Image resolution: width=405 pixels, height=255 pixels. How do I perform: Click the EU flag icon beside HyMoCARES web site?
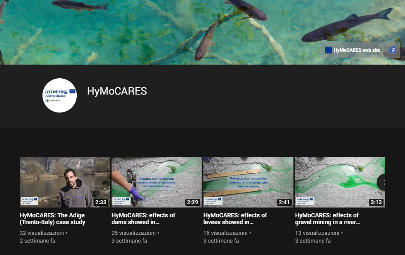pyautogui.click(x=328, y=50)
